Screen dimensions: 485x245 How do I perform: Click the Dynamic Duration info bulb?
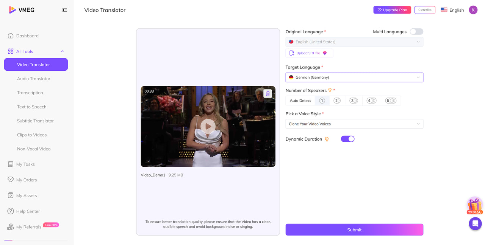tap(327, 139)
